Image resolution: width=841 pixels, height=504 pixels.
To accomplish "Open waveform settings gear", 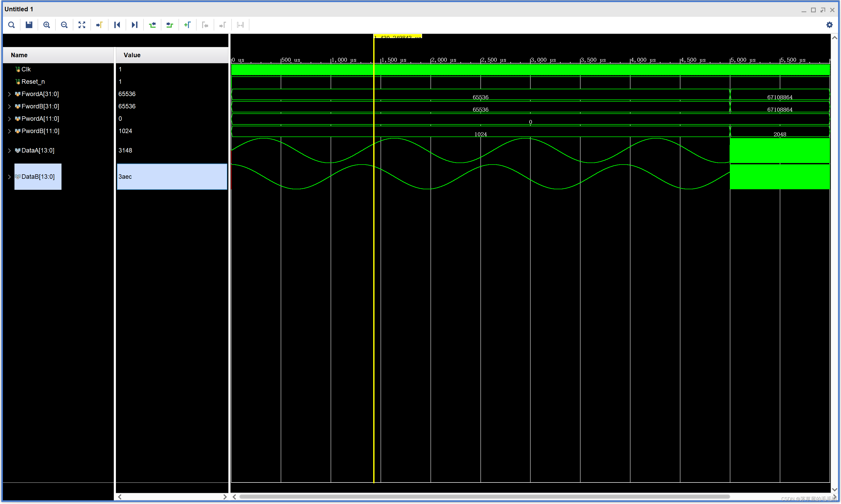I will tap(829, 25).
